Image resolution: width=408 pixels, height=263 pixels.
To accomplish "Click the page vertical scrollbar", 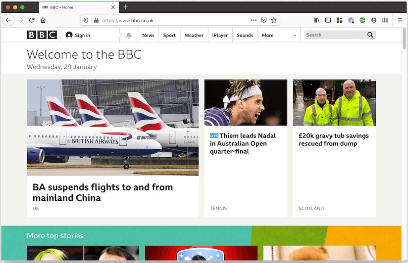I will (404, 39).
